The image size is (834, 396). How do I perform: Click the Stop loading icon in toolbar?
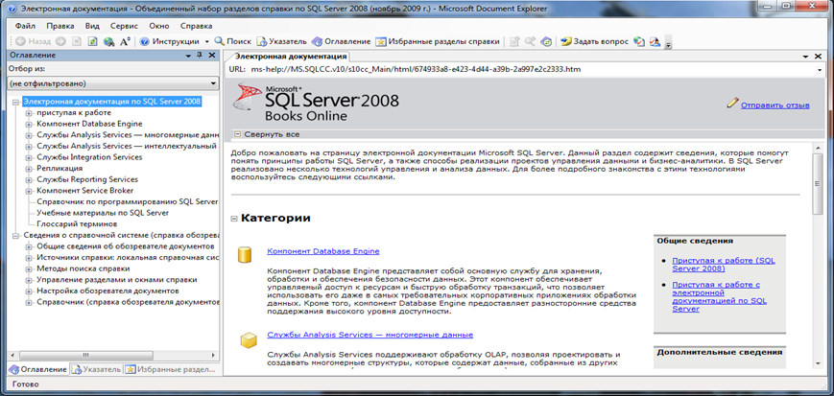point(77,41)
